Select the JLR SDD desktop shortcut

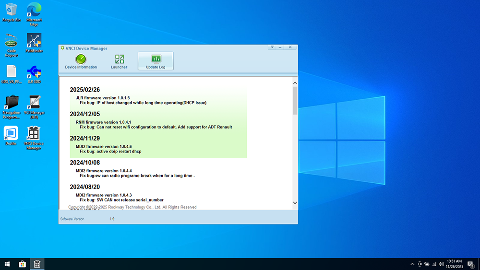34,74
